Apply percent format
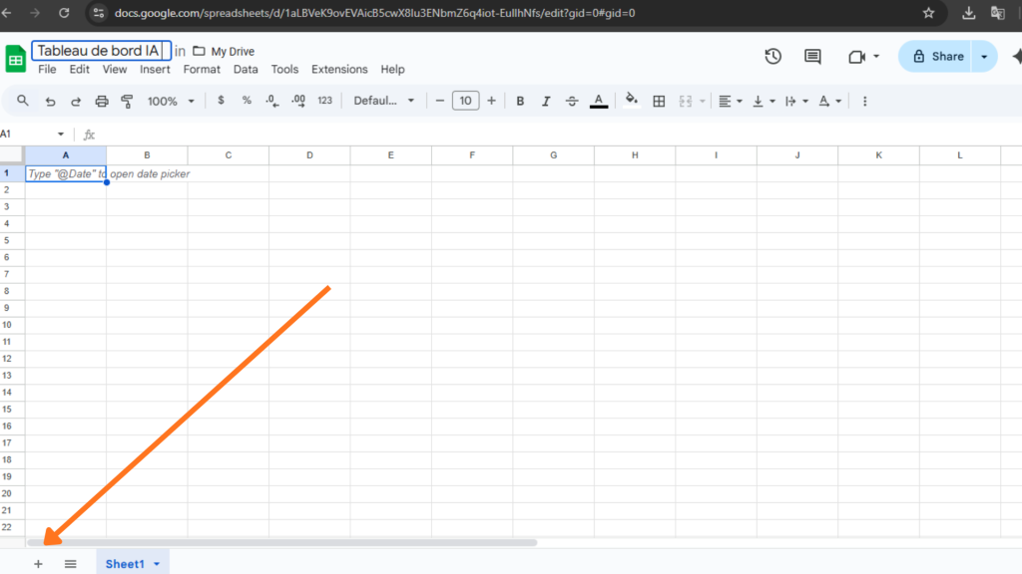1022x574 pixels. tap(249, 100)
